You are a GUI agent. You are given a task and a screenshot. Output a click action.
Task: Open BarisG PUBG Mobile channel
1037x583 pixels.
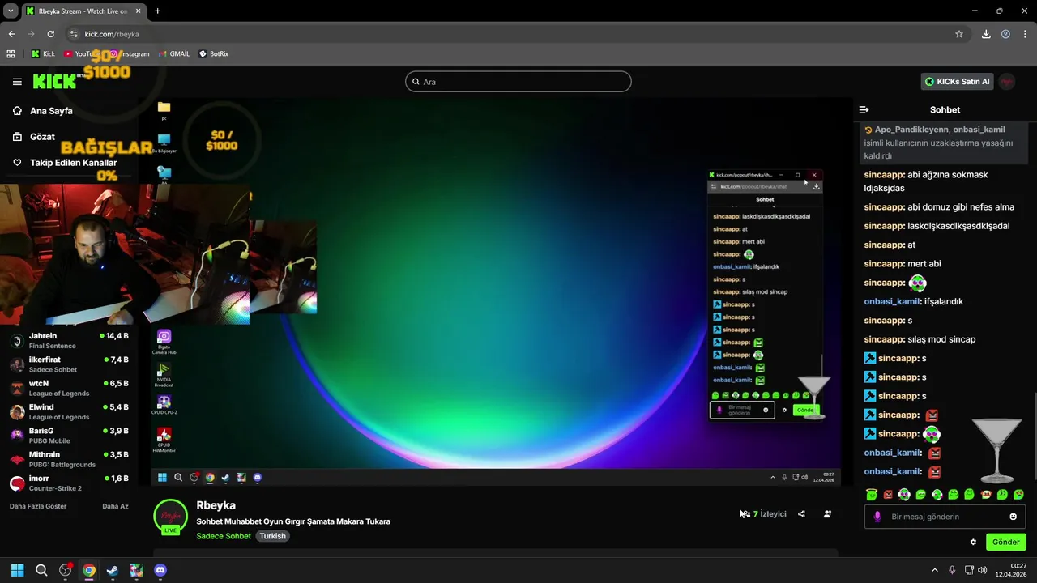[x=69, y=436]
